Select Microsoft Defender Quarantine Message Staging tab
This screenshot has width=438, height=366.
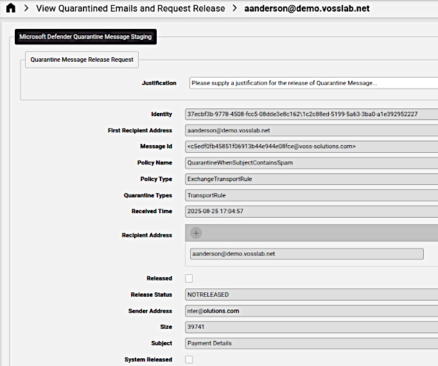pos(86,37)
